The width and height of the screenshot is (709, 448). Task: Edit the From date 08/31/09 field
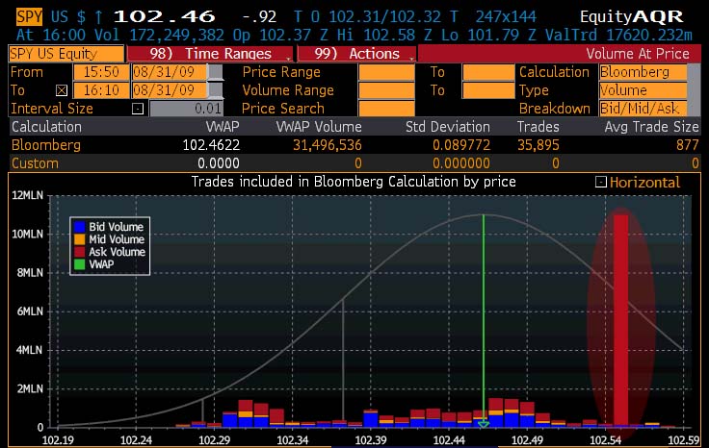pos(170,72)
